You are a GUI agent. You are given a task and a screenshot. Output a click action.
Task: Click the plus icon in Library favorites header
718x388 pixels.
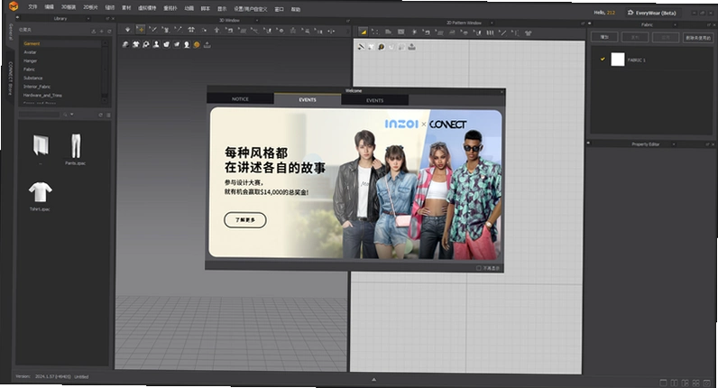click(101, 32)
